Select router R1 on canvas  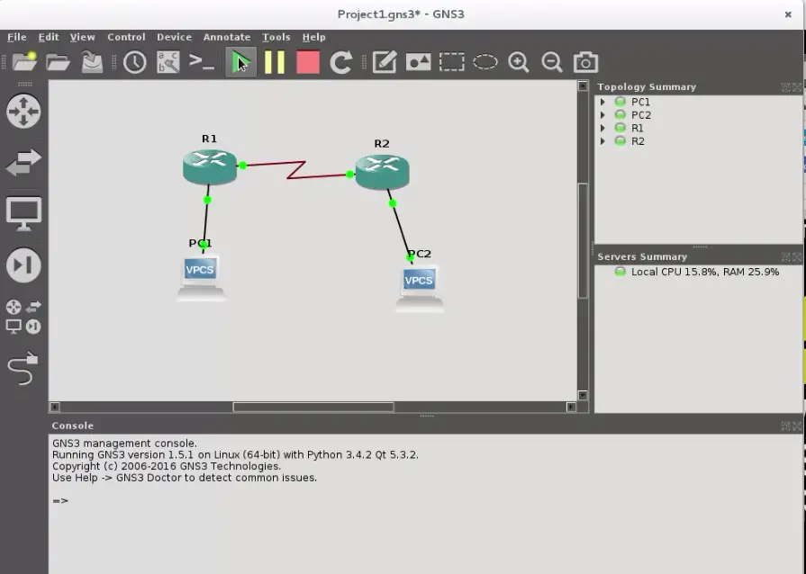(x=210, y=166)
